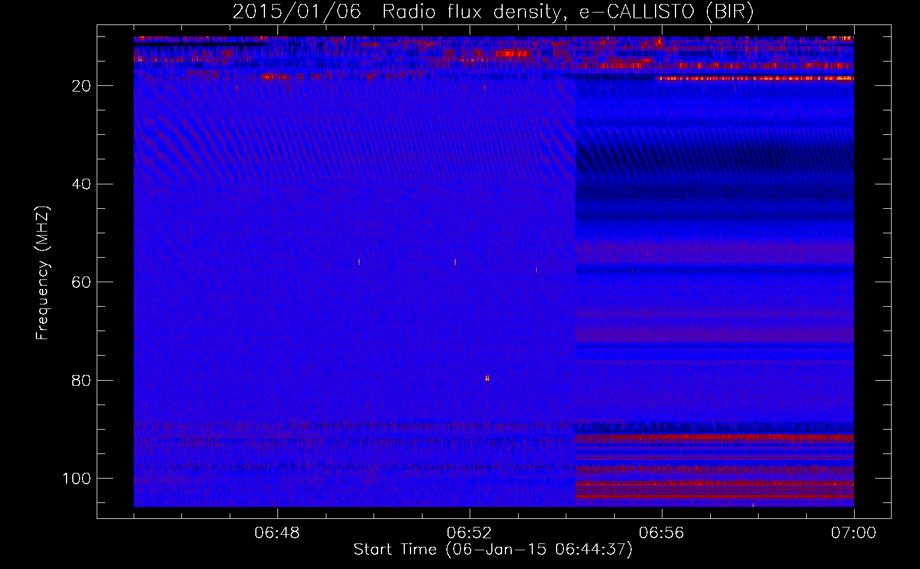Select the 'Frequency (MHZ)' y-axis label

click(43, 273)
